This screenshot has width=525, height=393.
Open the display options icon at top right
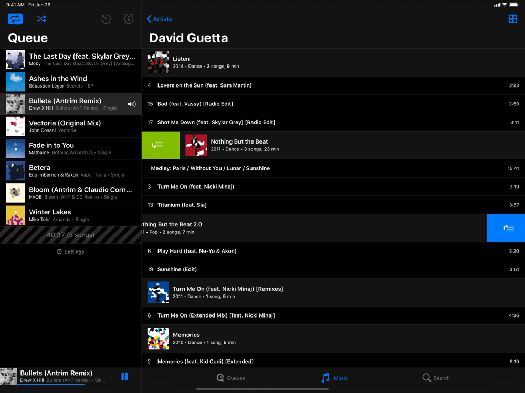[x=512, y=19]
